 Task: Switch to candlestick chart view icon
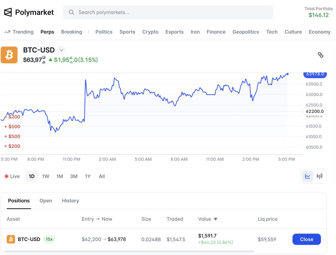[319, 176]
